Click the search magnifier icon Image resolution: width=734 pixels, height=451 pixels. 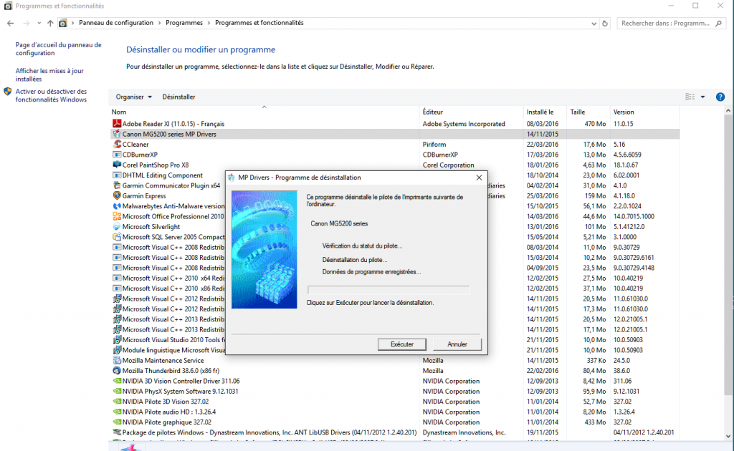[x=718, y=23]
